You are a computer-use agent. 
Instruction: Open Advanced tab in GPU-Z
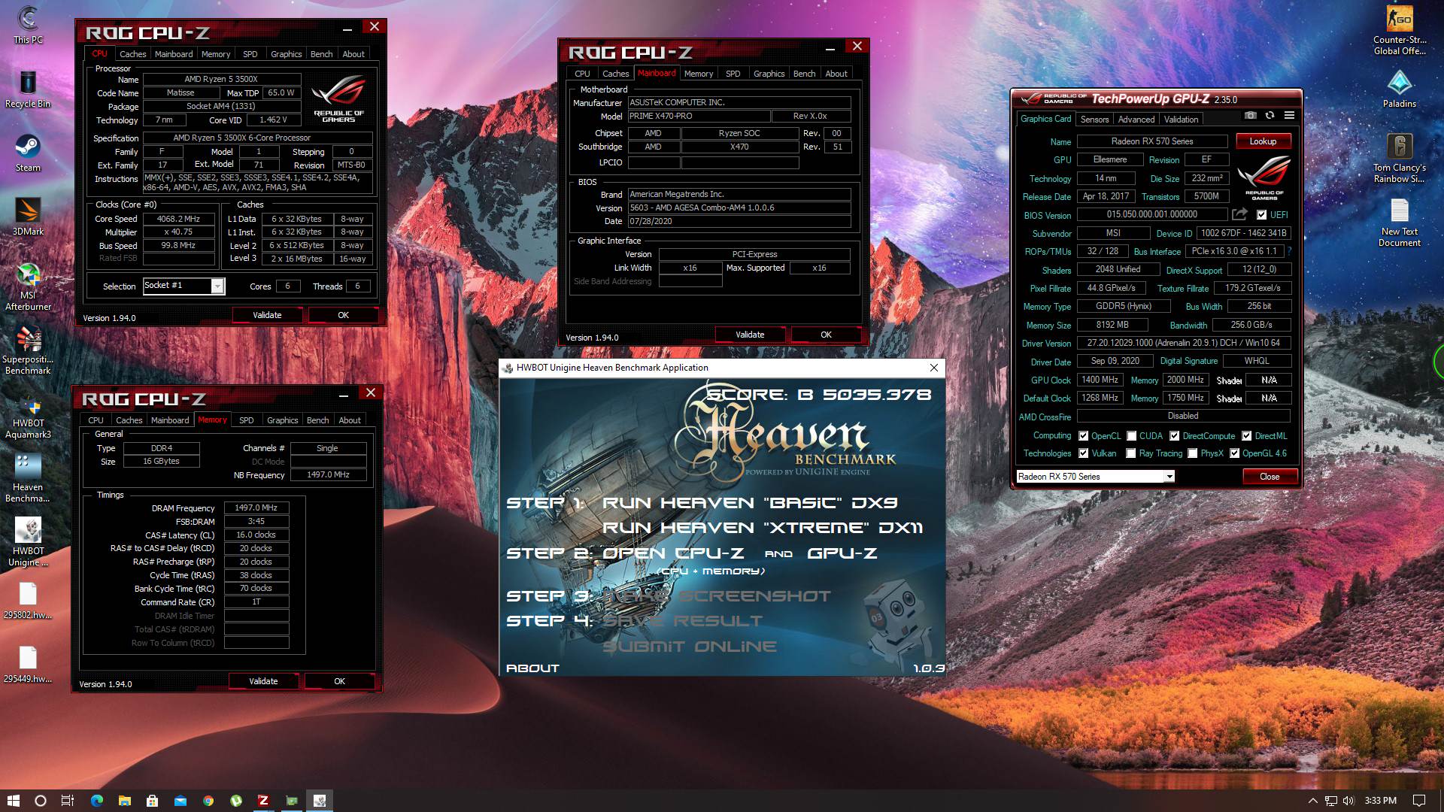coord(1136,120)
